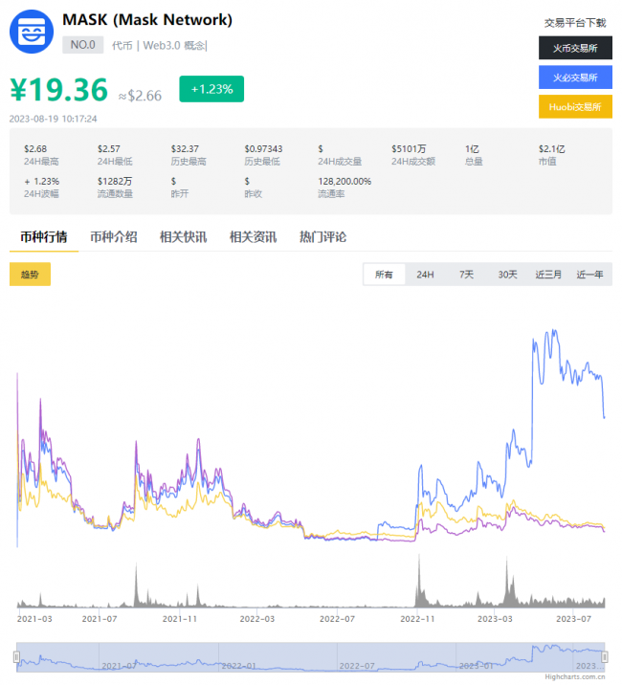The height and width of the screenshot is (685, 622).
Task: Click the 1亿 总量 value
Action: (472, 149)
